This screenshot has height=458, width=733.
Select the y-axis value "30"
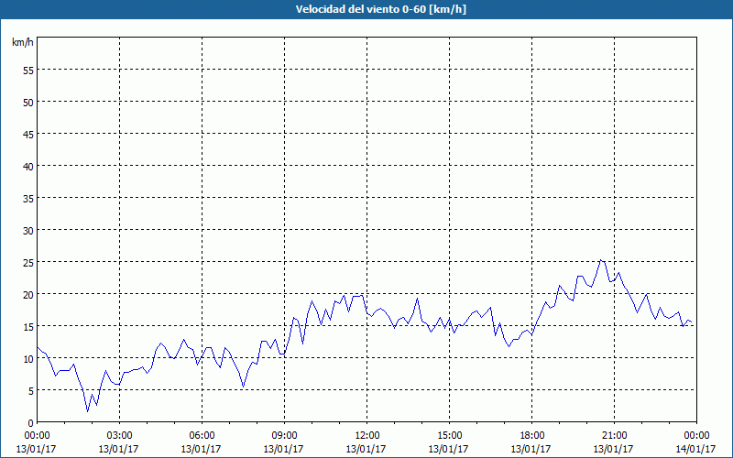(x=28, y=231)
